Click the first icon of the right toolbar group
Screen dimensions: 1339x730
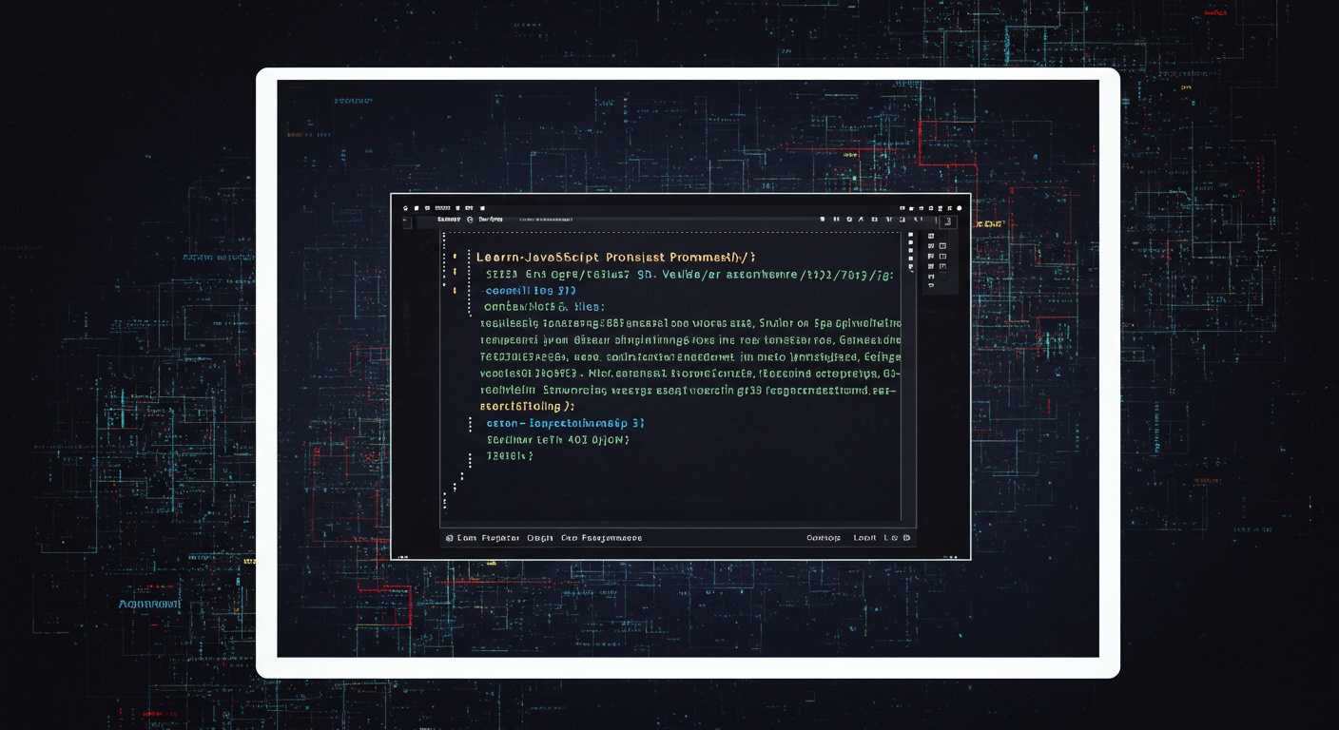pyautogui.click(x=823, y=220)
